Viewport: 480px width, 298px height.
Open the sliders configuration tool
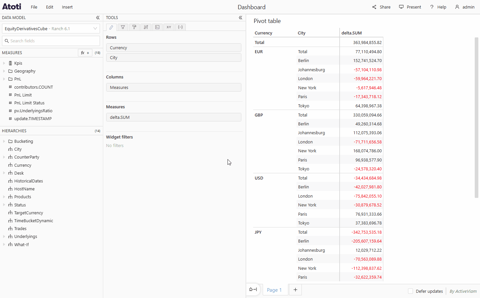pyautogui.click(x=146, y=27)
